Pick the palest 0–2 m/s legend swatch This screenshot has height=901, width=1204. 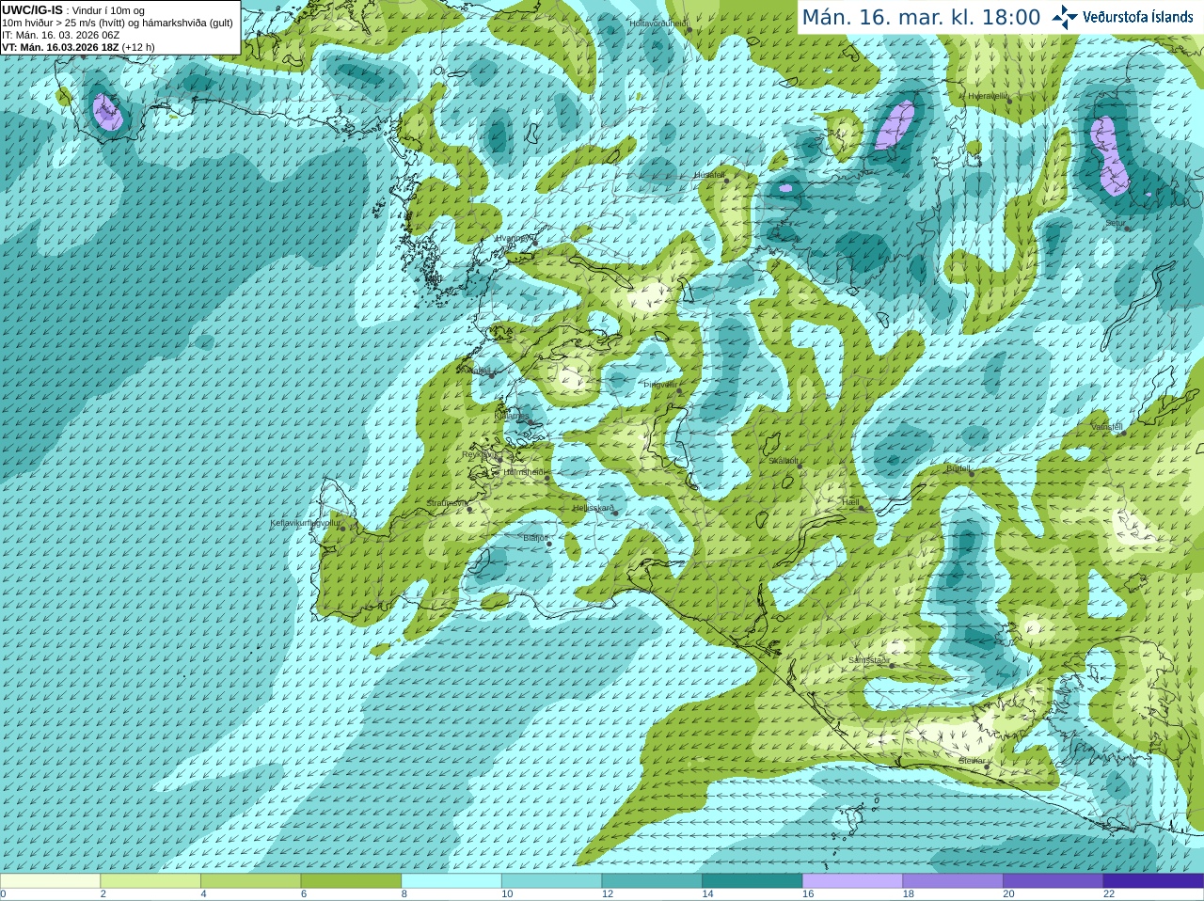50,881
